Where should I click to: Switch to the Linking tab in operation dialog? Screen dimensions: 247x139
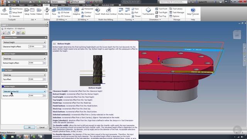(23, 33)
